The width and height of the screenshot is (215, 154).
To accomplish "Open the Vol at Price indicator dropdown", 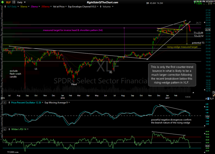I will point(66,7).
